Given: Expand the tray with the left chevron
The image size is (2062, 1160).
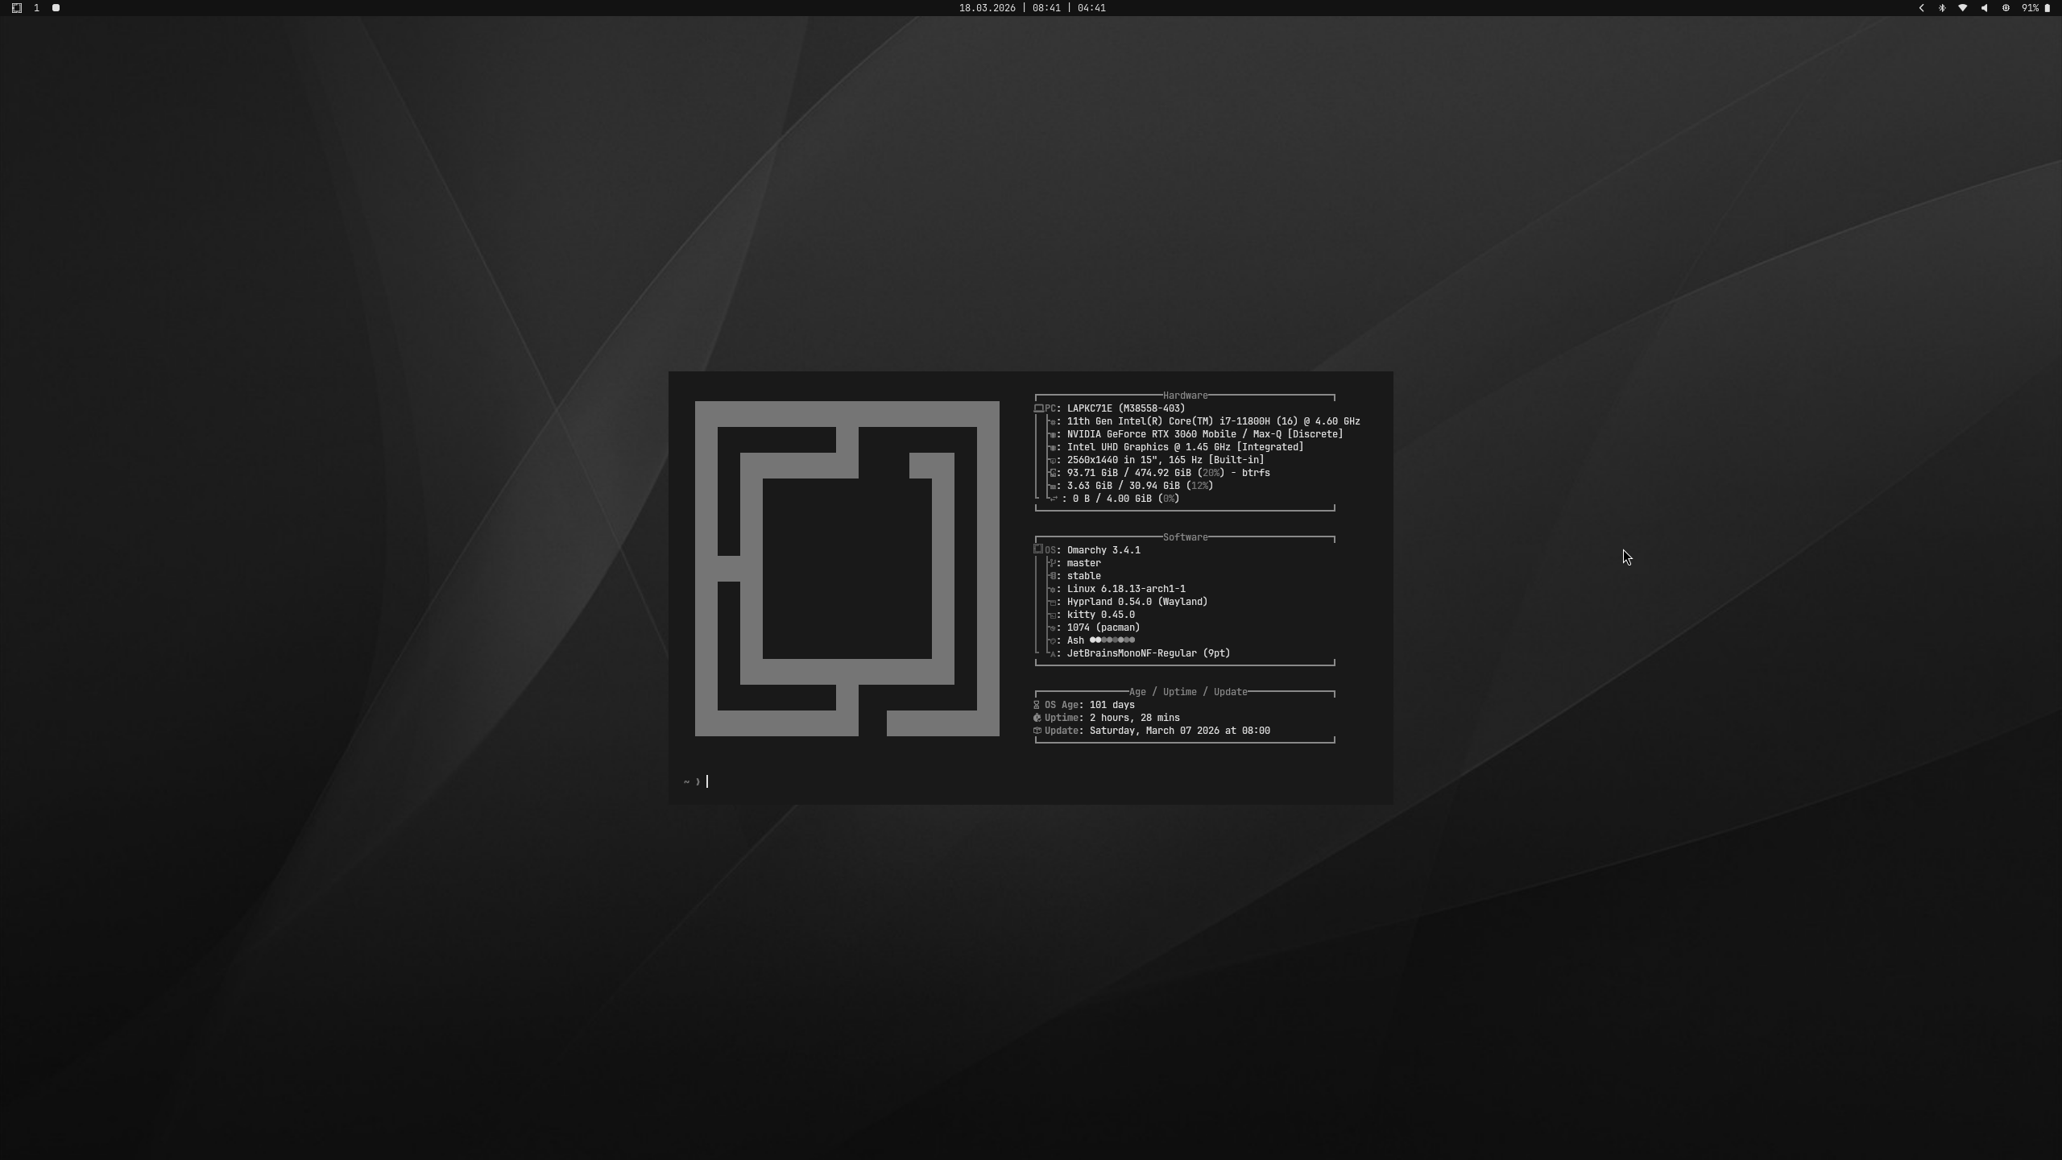Looking at the screenshot, I should click(1921, 8).
